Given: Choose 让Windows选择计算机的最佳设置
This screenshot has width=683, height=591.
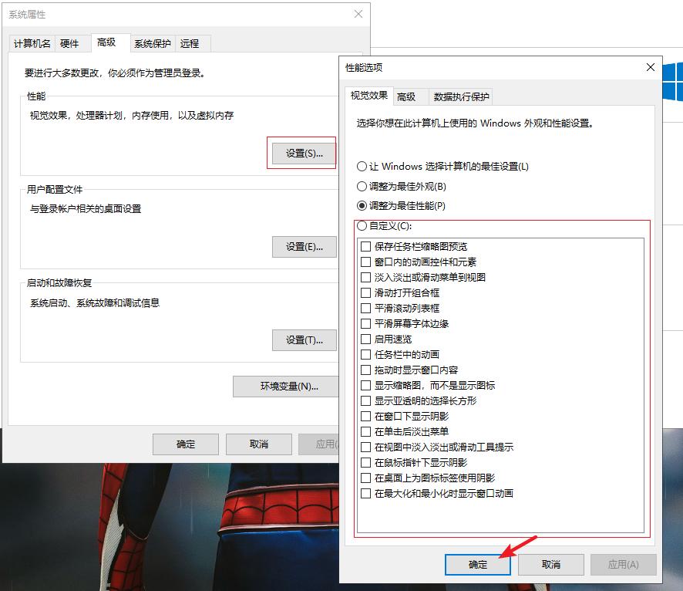Looking at the screenshot, I should [360, 166].
